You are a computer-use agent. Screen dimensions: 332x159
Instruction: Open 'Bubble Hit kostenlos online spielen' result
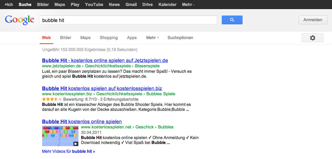click(82, 121)
